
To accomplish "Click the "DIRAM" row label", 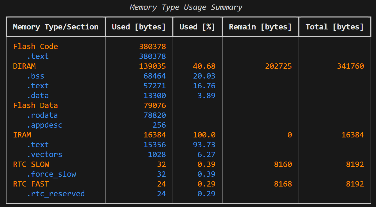I will pos(24,66).
